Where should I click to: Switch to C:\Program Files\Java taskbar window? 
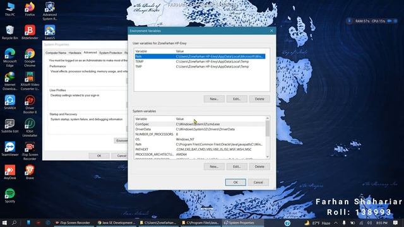[x=201, y=223]
